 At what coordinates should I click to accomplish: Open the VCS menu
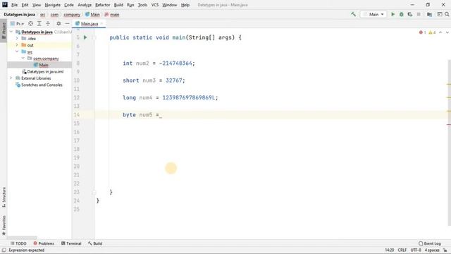tap(155, 5)
